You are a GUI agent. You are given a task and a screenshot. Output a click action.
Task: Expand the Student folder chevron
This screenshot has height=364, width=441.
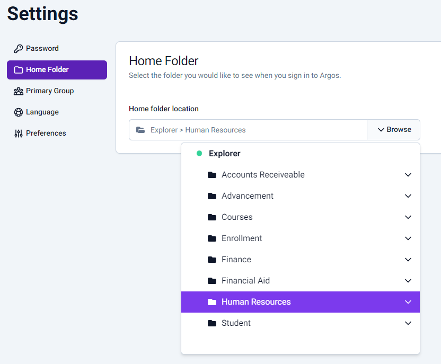click(x=408, y=323)
